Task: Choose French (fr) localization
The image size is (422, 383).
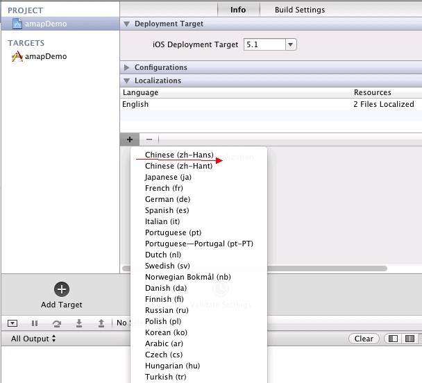Action: [x=199, y=188]
